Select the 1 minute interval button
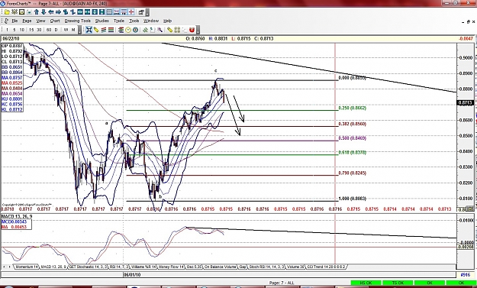Viewport: 477px width, 288px height. 7,30
